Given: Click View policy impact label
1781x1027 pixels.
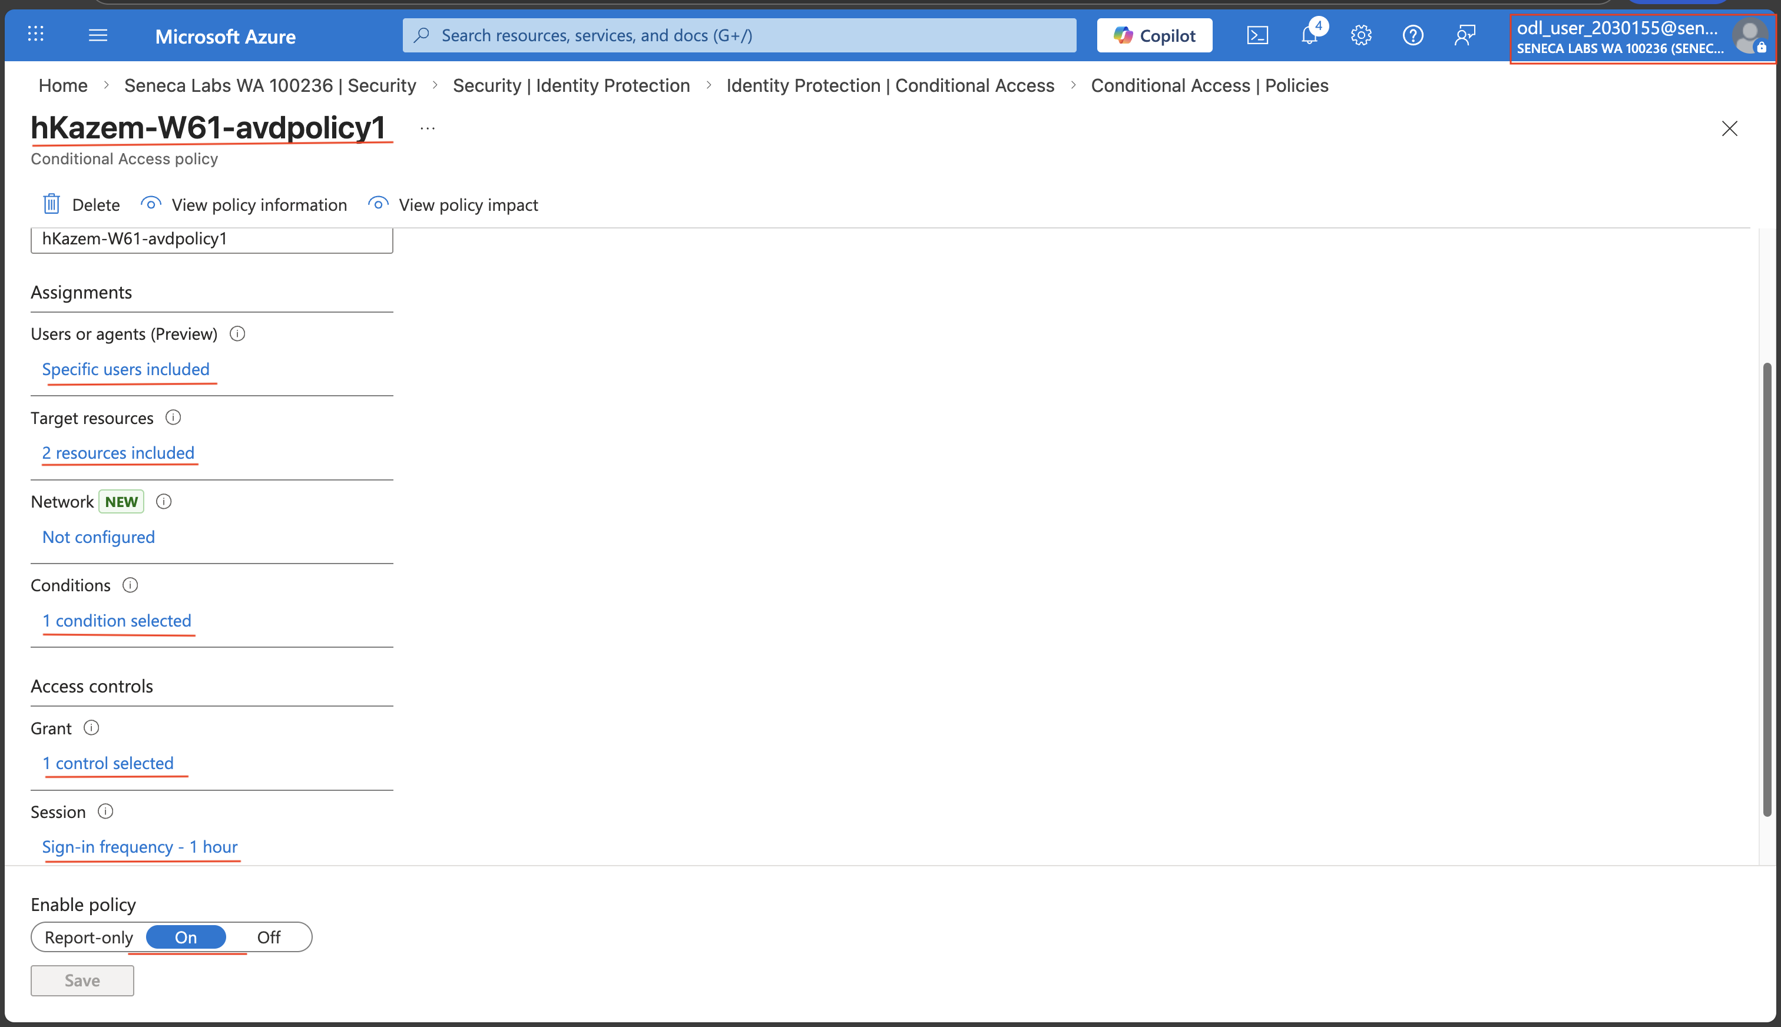Looking at the screenshot, I should (x=468, y=204).
